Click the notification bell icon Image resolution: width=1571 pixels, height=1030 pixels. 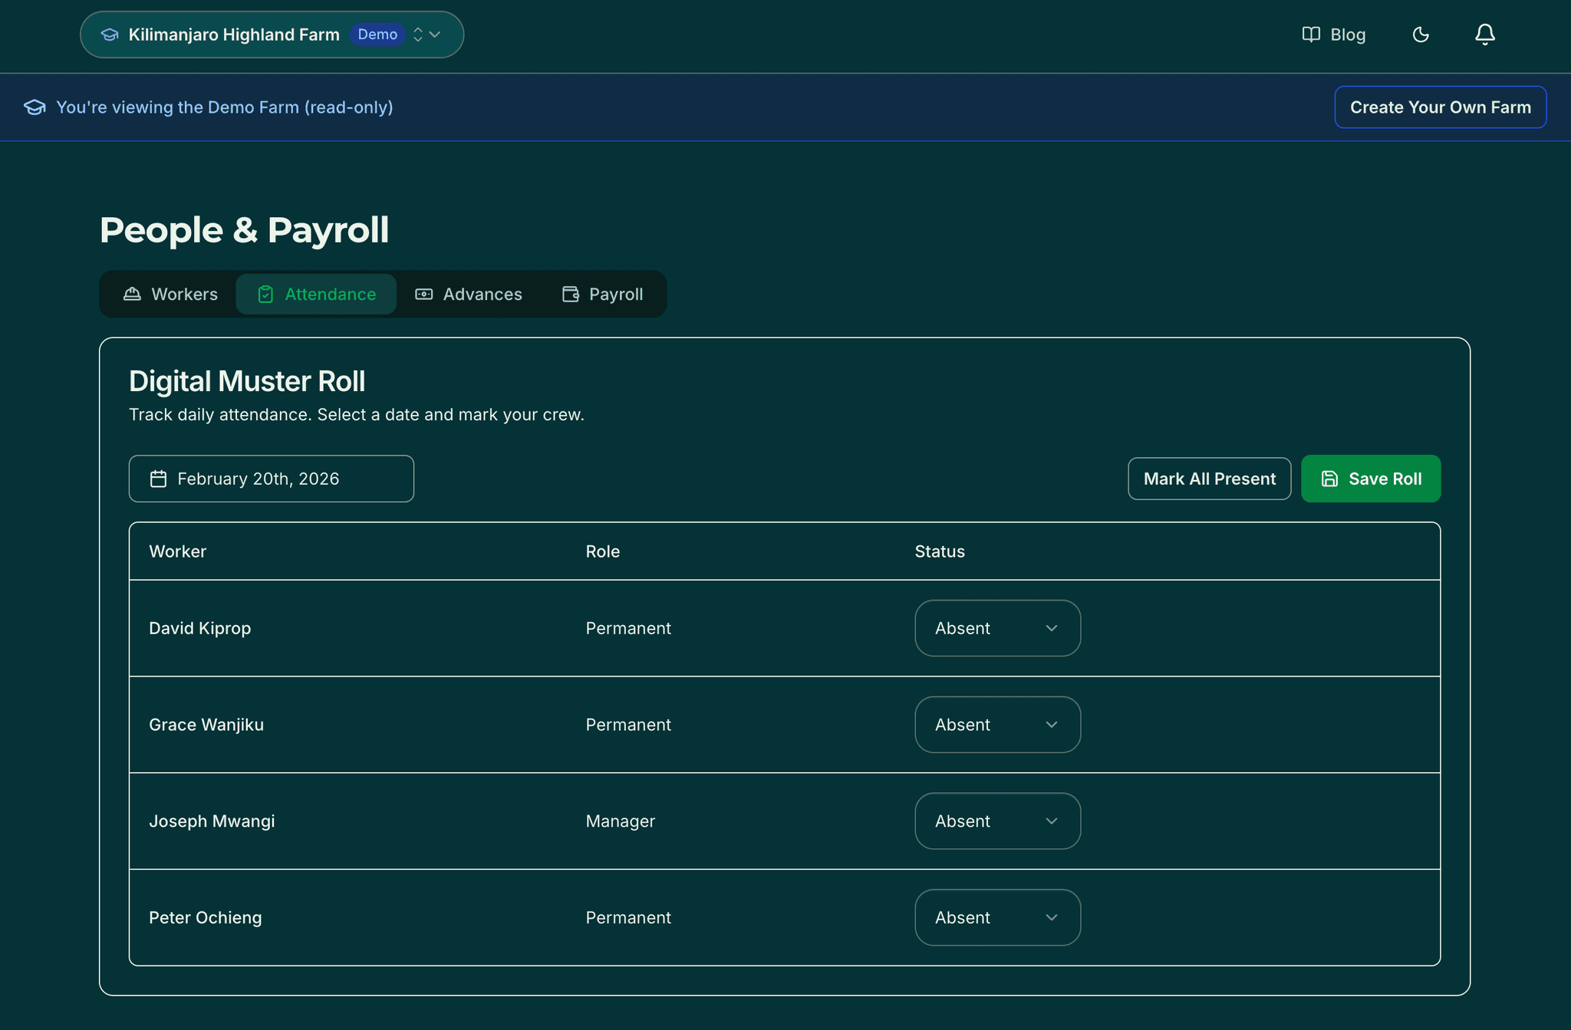pos(1484,35)
